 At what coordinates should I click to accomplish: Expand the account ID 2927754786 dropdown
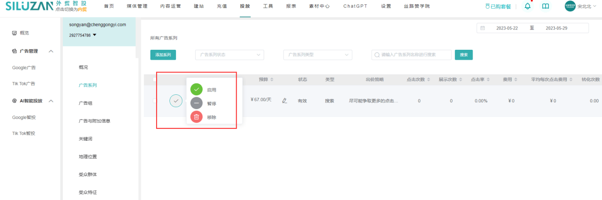[94, 35]
